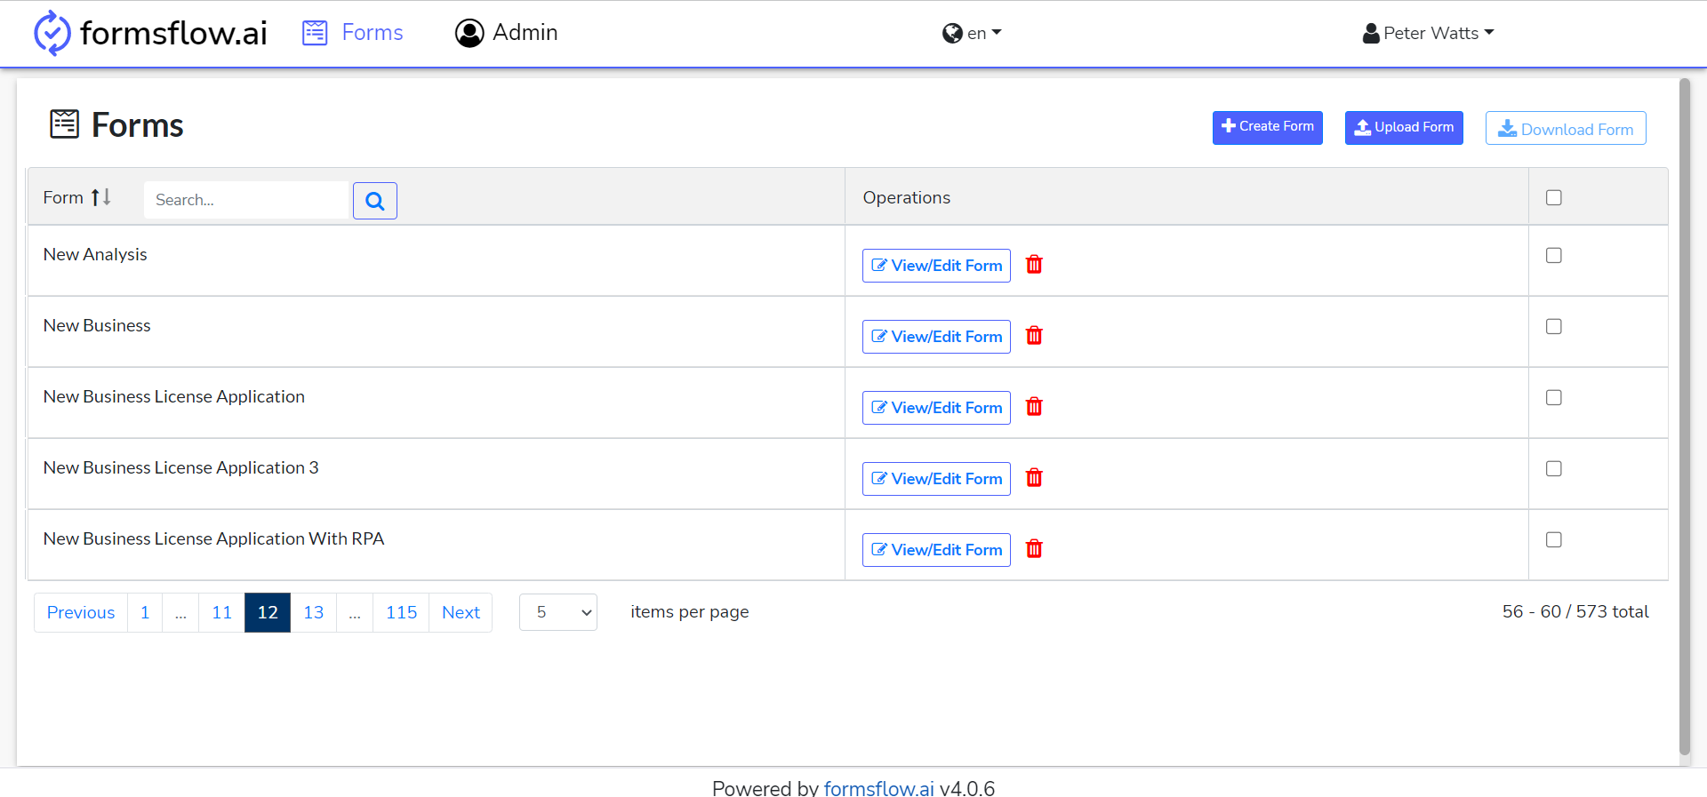Image resolution: width=1707 pixels, height=797 pixels.
Task: Click the Admin avatar icon
Action: (x=469, y=33)
